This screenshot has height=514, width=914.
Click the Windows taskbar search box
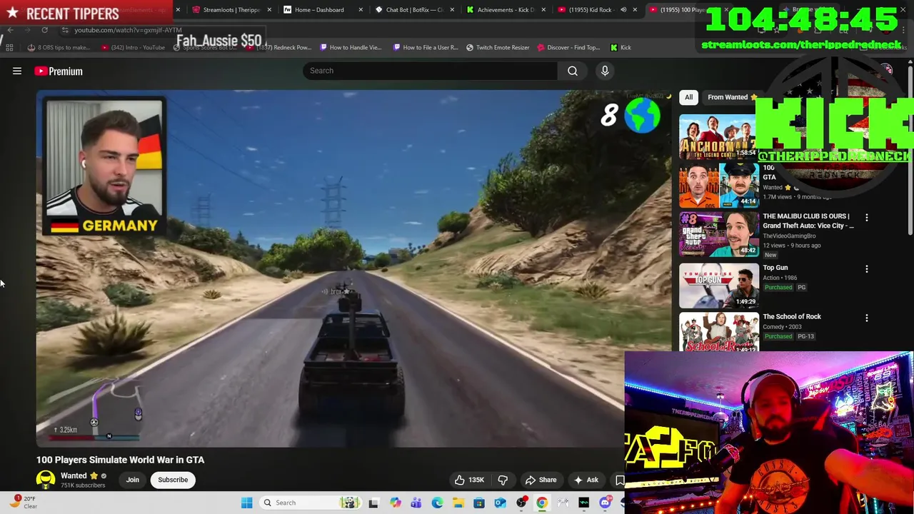pos(309,503)
